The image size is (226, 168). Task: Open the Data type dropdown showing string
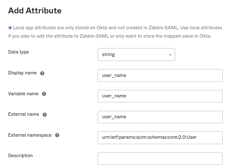(x=136, y=55)
